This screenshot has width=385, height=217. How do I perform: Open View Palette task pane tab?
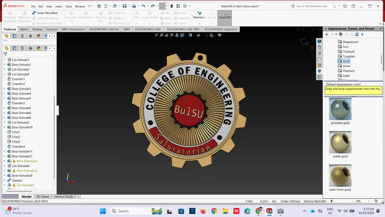coord(319,65)
